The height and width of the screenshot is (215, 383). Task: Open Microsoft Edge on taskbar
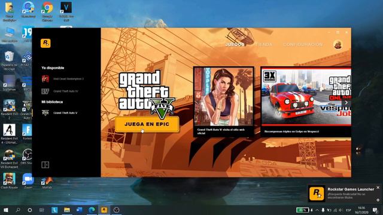click(x=92, y=210)
